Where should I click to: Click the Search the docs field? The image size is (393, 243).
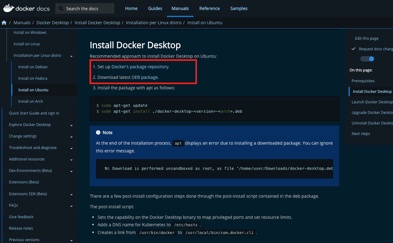pyautogui.click(x=85, y=9)
